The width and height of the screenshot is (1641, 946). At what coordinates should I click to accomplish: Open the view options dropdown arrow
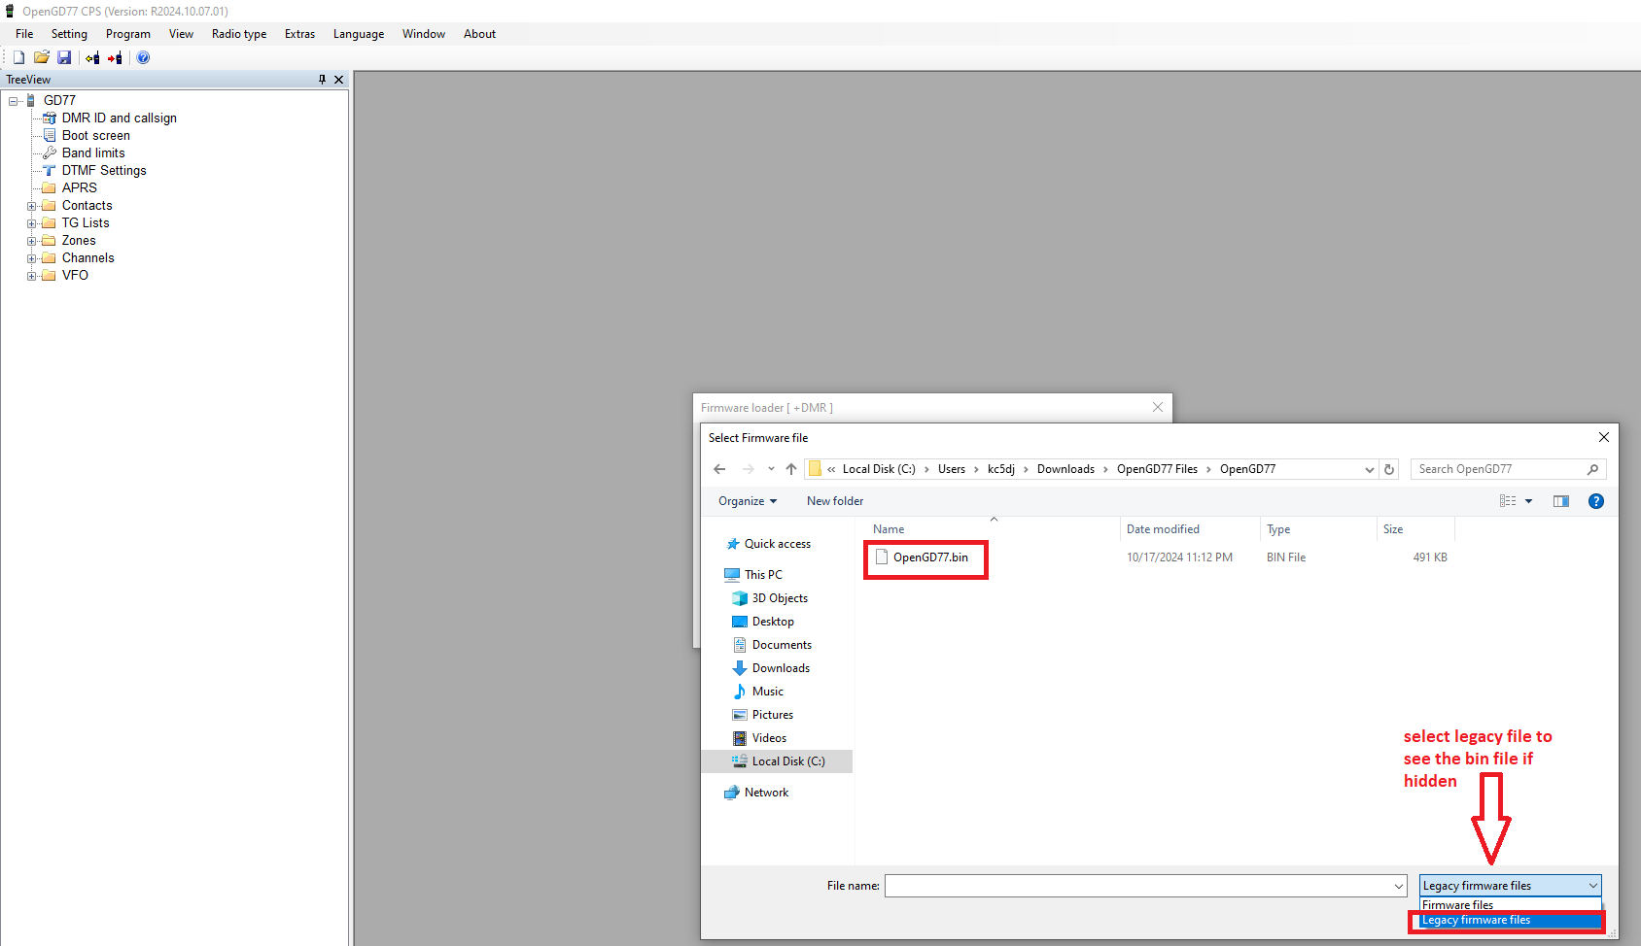(x=1528, y=501)
